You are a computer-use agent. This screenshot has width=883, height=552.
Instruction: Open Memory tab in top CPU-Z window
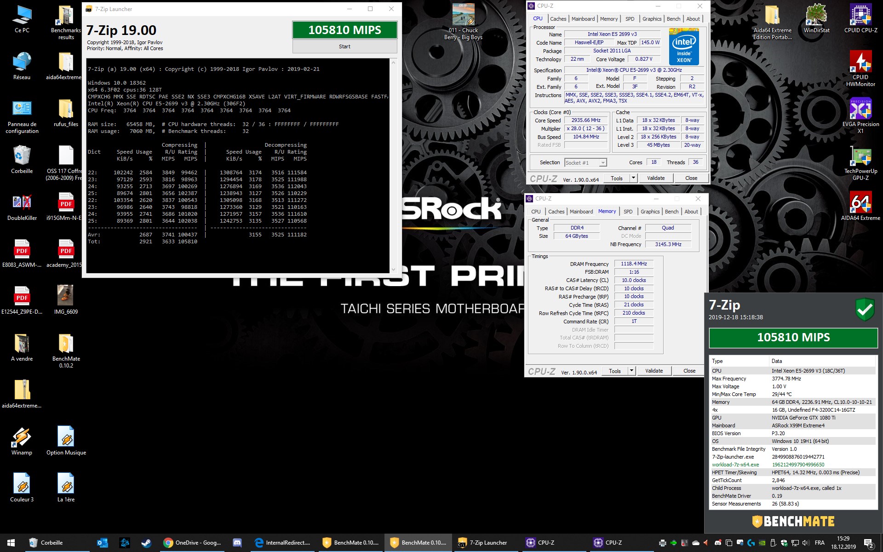(x=609, y=19)
